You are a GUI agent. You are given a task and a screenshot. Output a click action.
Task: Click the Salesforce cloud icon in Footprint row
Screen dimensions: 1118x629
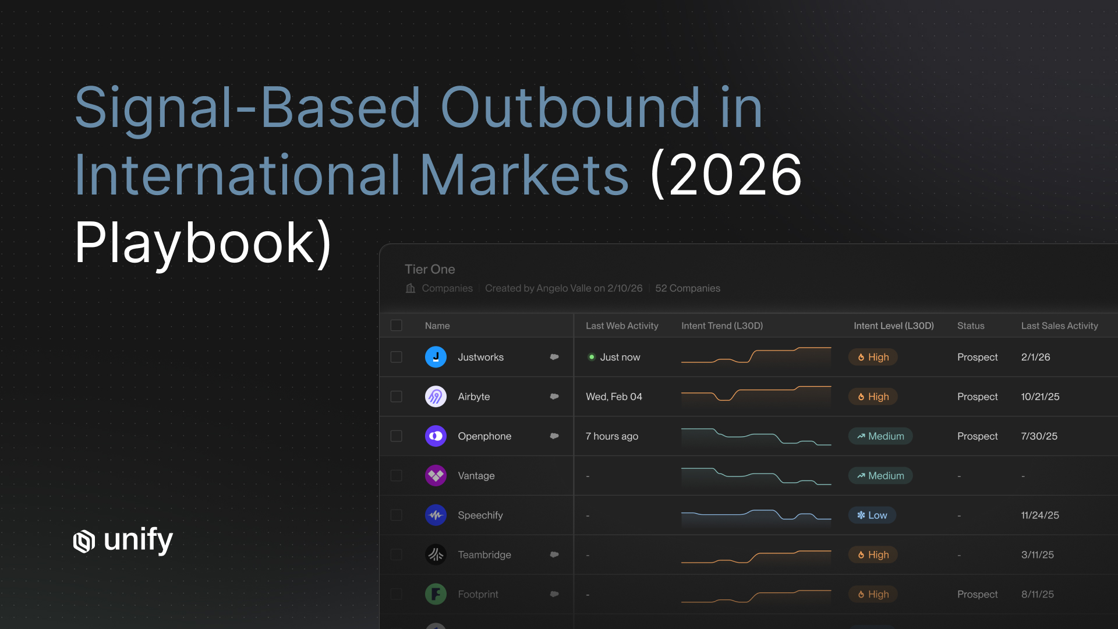[x=554, y=595]
